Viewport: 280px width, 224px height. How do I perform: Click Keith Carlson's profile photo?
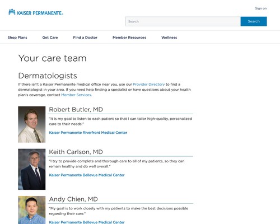click(x=32, y=169)
